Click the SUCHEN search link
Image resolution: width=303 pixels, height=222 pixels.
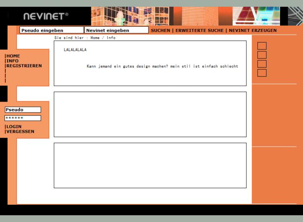tap(160, 30)
